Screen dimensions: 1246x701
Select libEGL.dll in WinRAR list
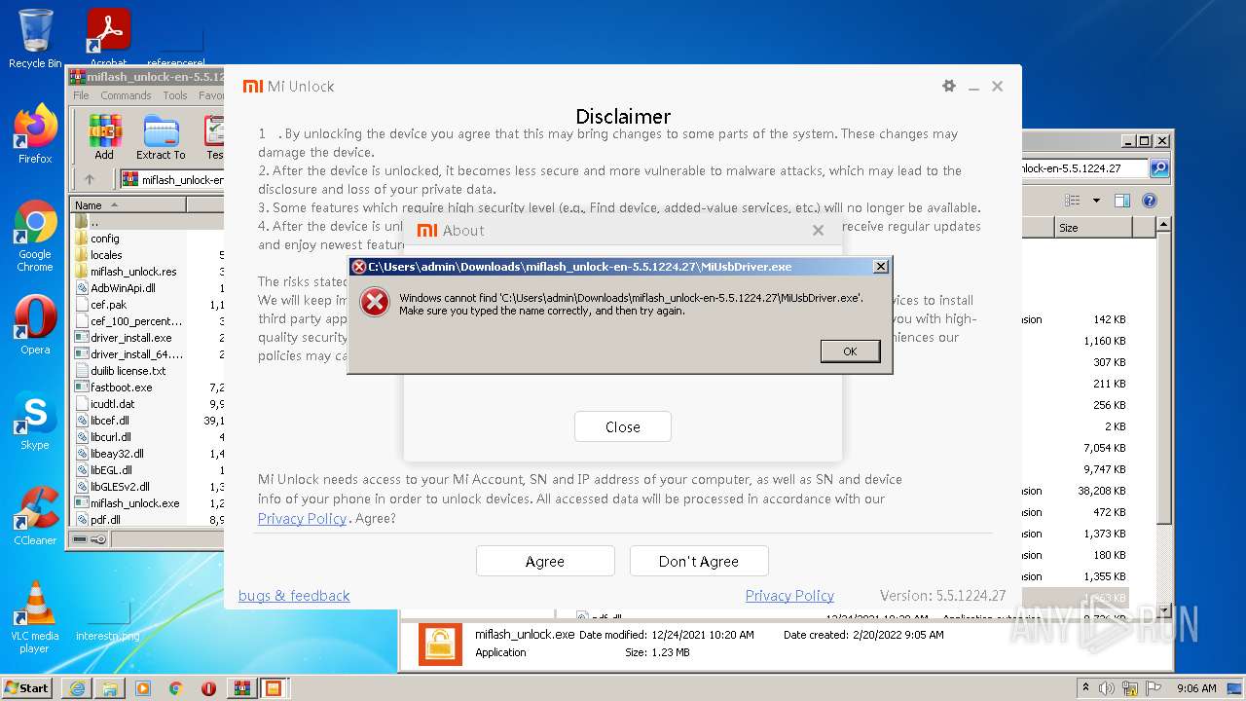pos(111,470)
